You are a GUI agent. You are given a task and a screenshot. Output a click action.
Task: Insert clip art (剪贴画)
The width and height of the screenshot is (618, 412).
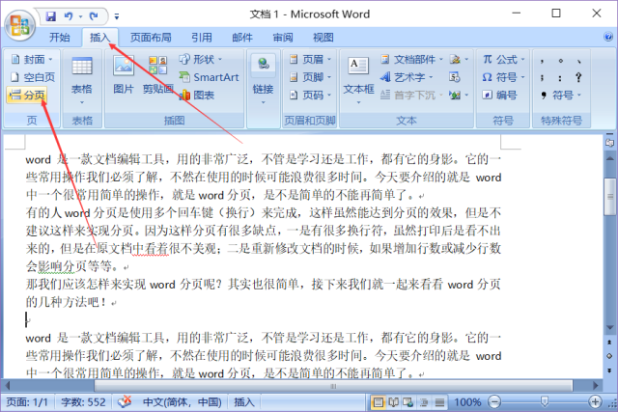click(x=157, y=75)
